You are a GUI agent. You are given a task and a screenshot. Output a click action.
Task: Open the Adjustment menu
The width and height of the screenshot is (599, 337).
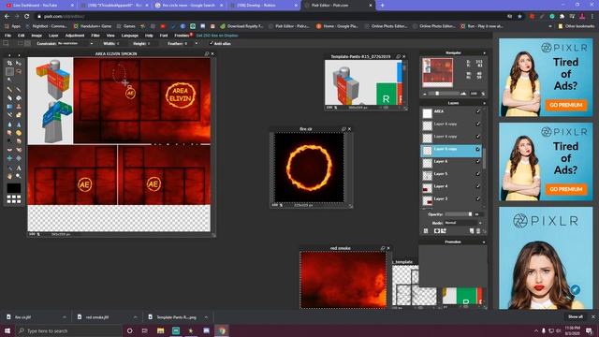pos(75,36)
